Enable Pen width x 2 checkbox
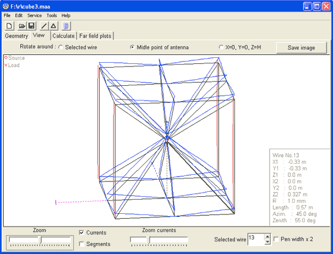The width and height of the screenshot is (333, 254). pos(276,239)
